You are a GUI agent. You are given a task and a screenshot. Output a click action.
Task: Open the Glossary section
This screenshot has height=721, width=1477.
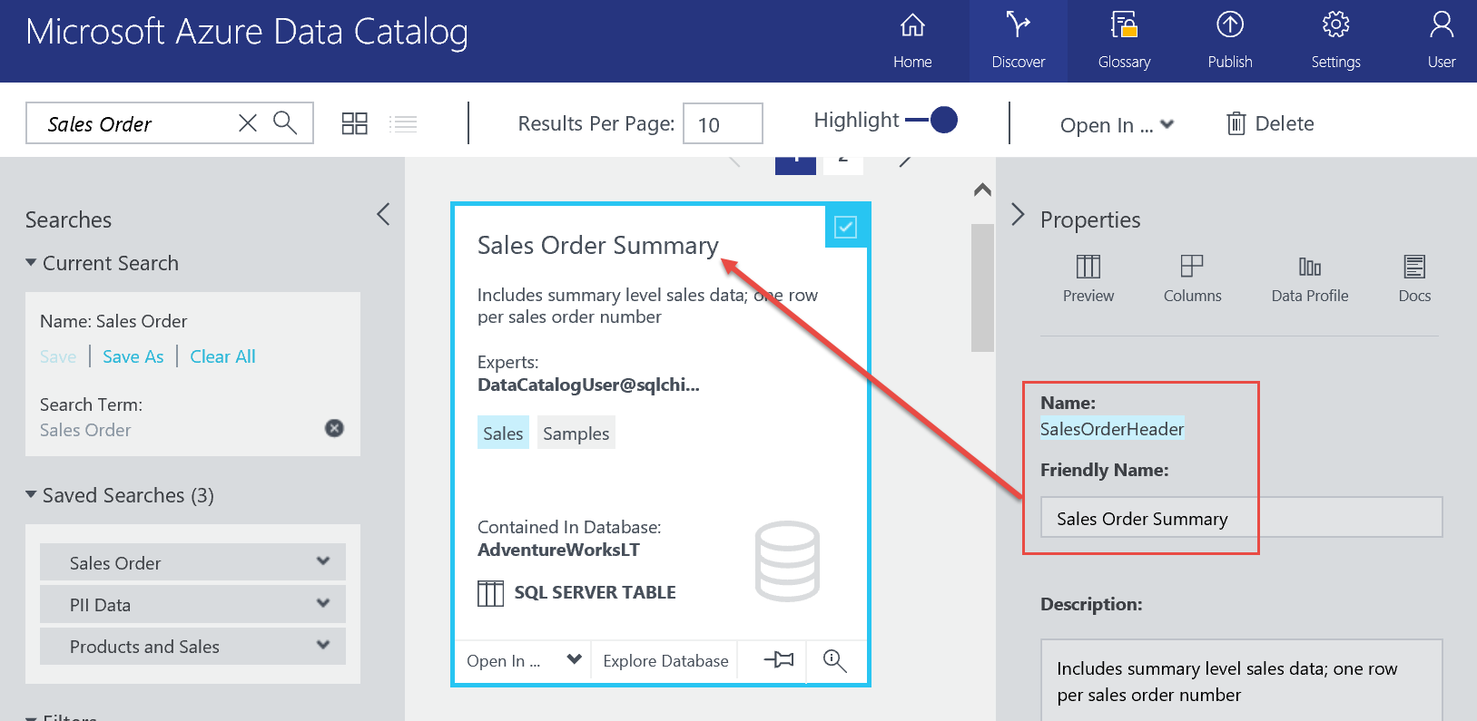(1124, 41)
